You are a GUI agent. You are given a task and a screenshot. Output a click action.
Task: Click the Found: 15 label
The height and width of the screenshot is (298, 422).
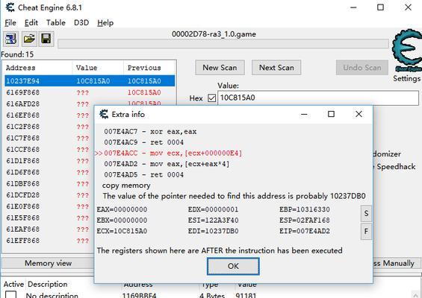pos(17,54)
